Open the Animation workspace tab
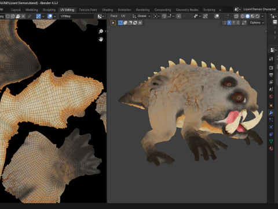Screen dimensions: 278x209 [125, 10]
